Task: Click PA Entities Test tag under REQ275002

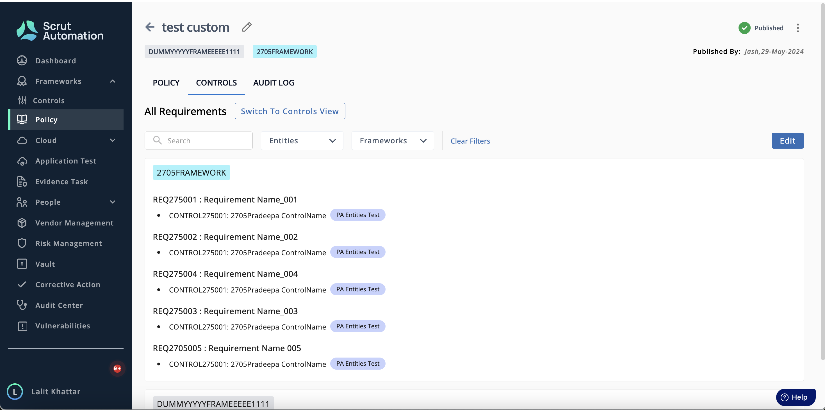Action: [357, 252]
